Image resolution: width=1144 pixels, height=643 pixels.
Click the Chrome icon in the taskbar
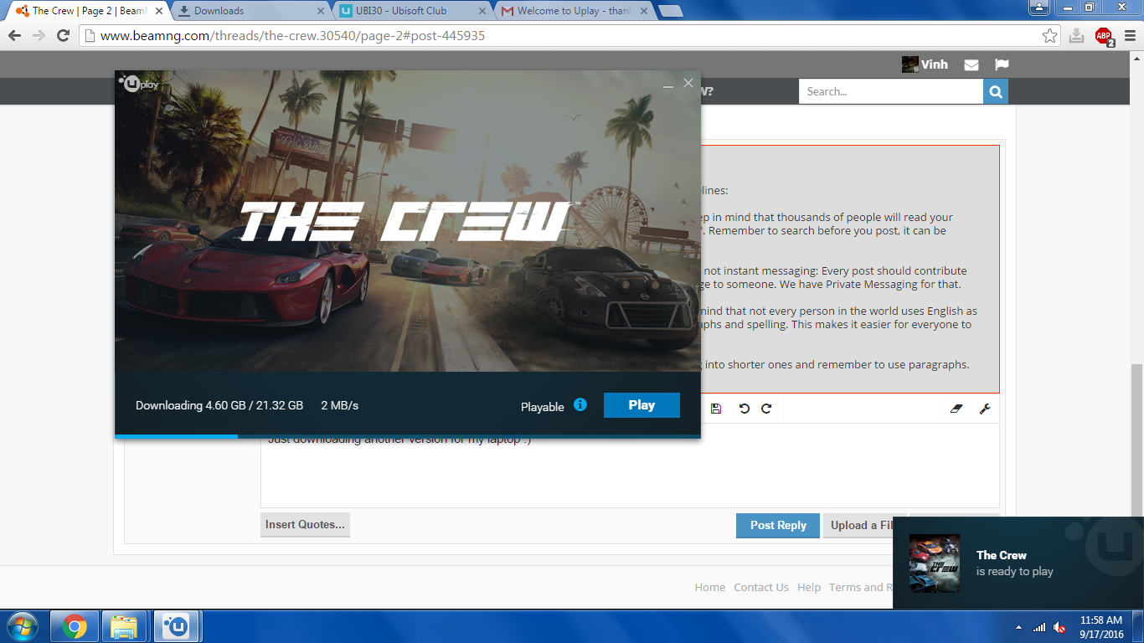pyautogui.click(x=74, y=626)
